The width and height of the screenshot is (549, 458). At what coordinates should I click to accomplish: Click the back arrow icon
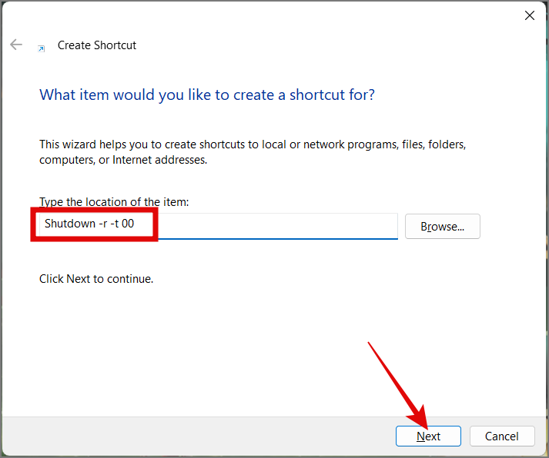coord(16,45)
